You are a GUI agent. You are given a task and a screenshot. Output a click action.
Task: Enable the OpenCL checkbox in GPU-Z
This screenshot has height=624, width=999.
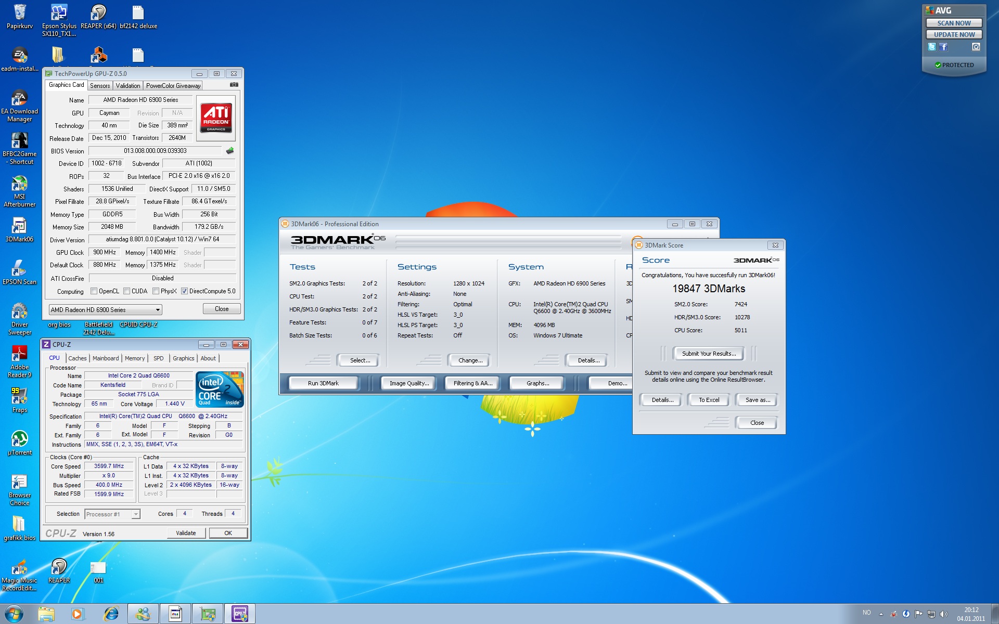(x=94, y=291)
